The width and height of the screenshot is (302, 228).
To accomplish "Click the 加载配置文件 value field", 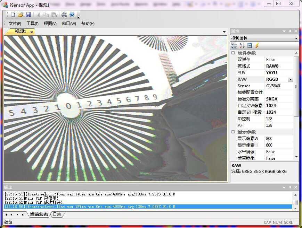I will tap(279, 93).
